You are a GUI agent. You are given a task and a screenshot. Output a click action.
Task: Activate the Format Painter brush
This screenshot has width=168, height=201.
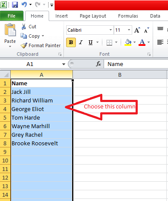(24, 45)
